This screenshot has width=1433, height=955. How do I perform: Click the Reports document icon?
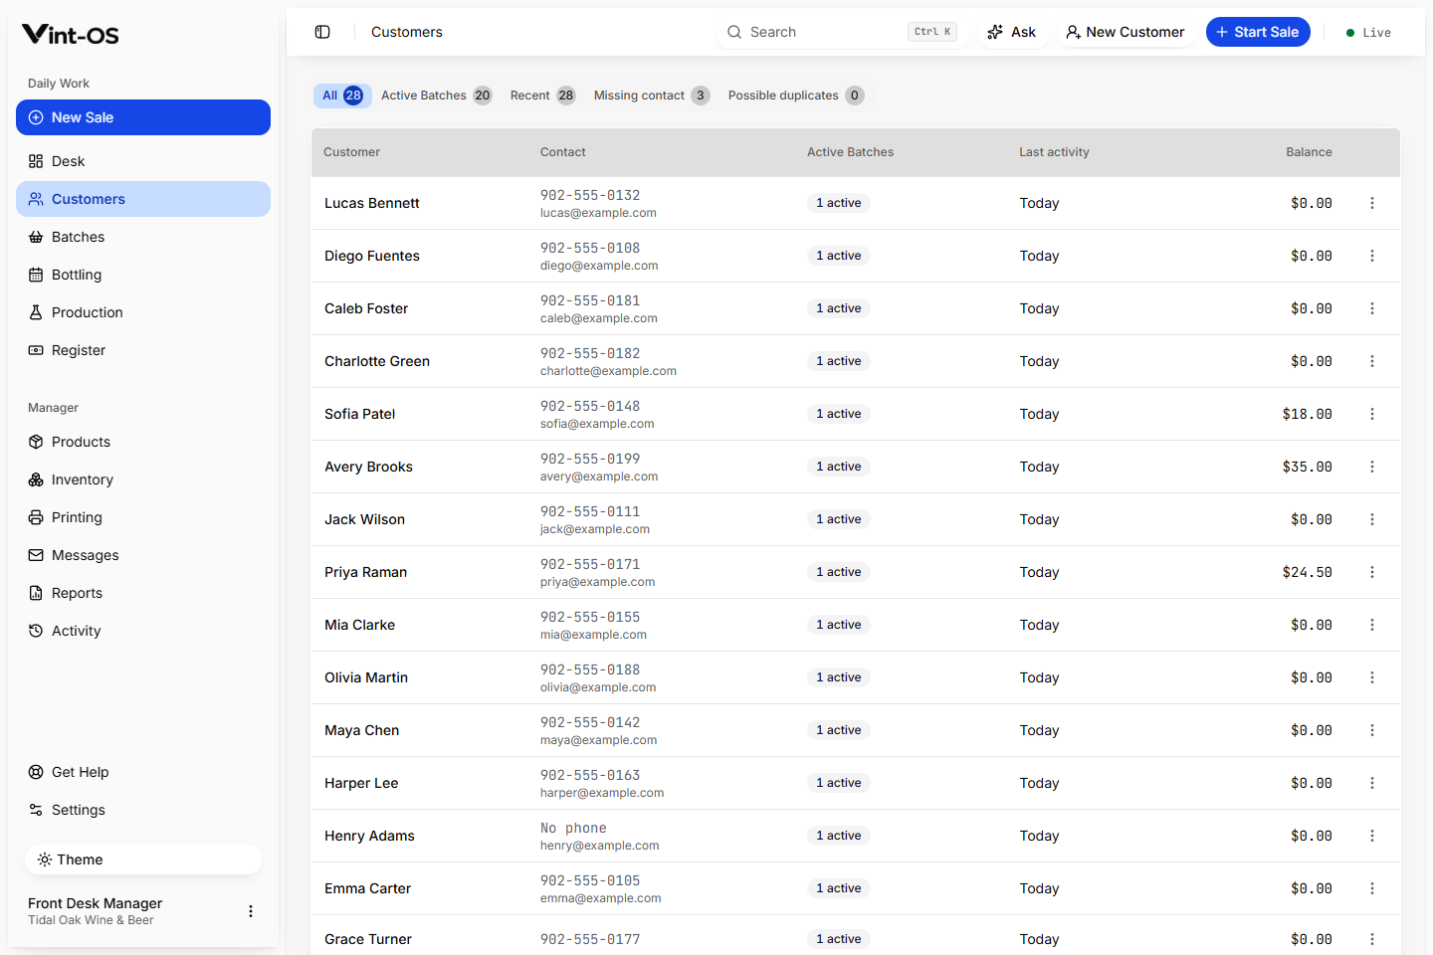(36, 593)
